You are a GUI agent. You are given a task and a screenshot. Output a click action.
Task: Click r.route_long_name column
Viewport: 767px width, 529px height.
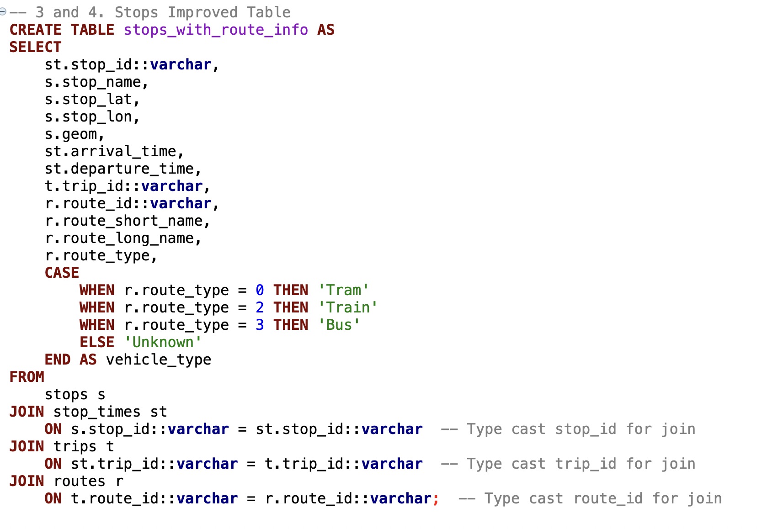pos(123,238)
